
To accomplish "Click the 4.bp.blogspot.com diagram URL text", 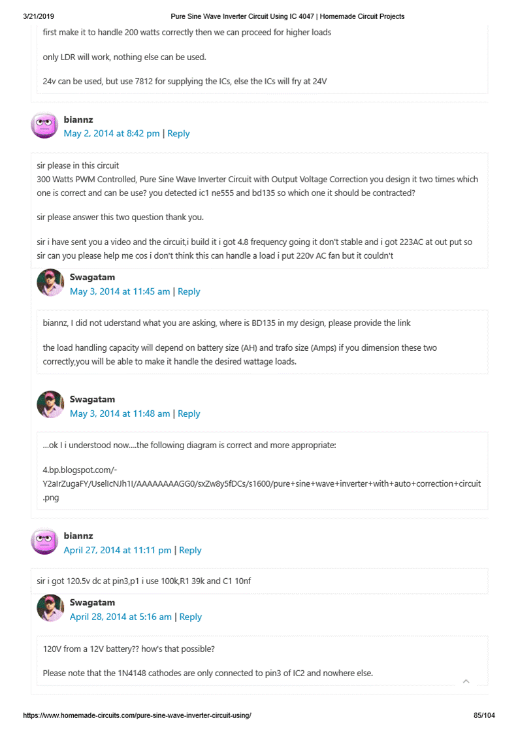I will 261,483.
